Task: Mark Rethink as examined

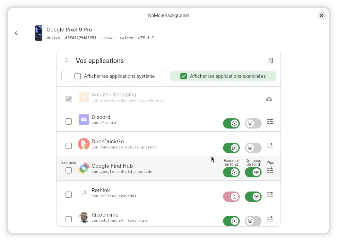Action: pyautogui.click(x=69, y=195)
